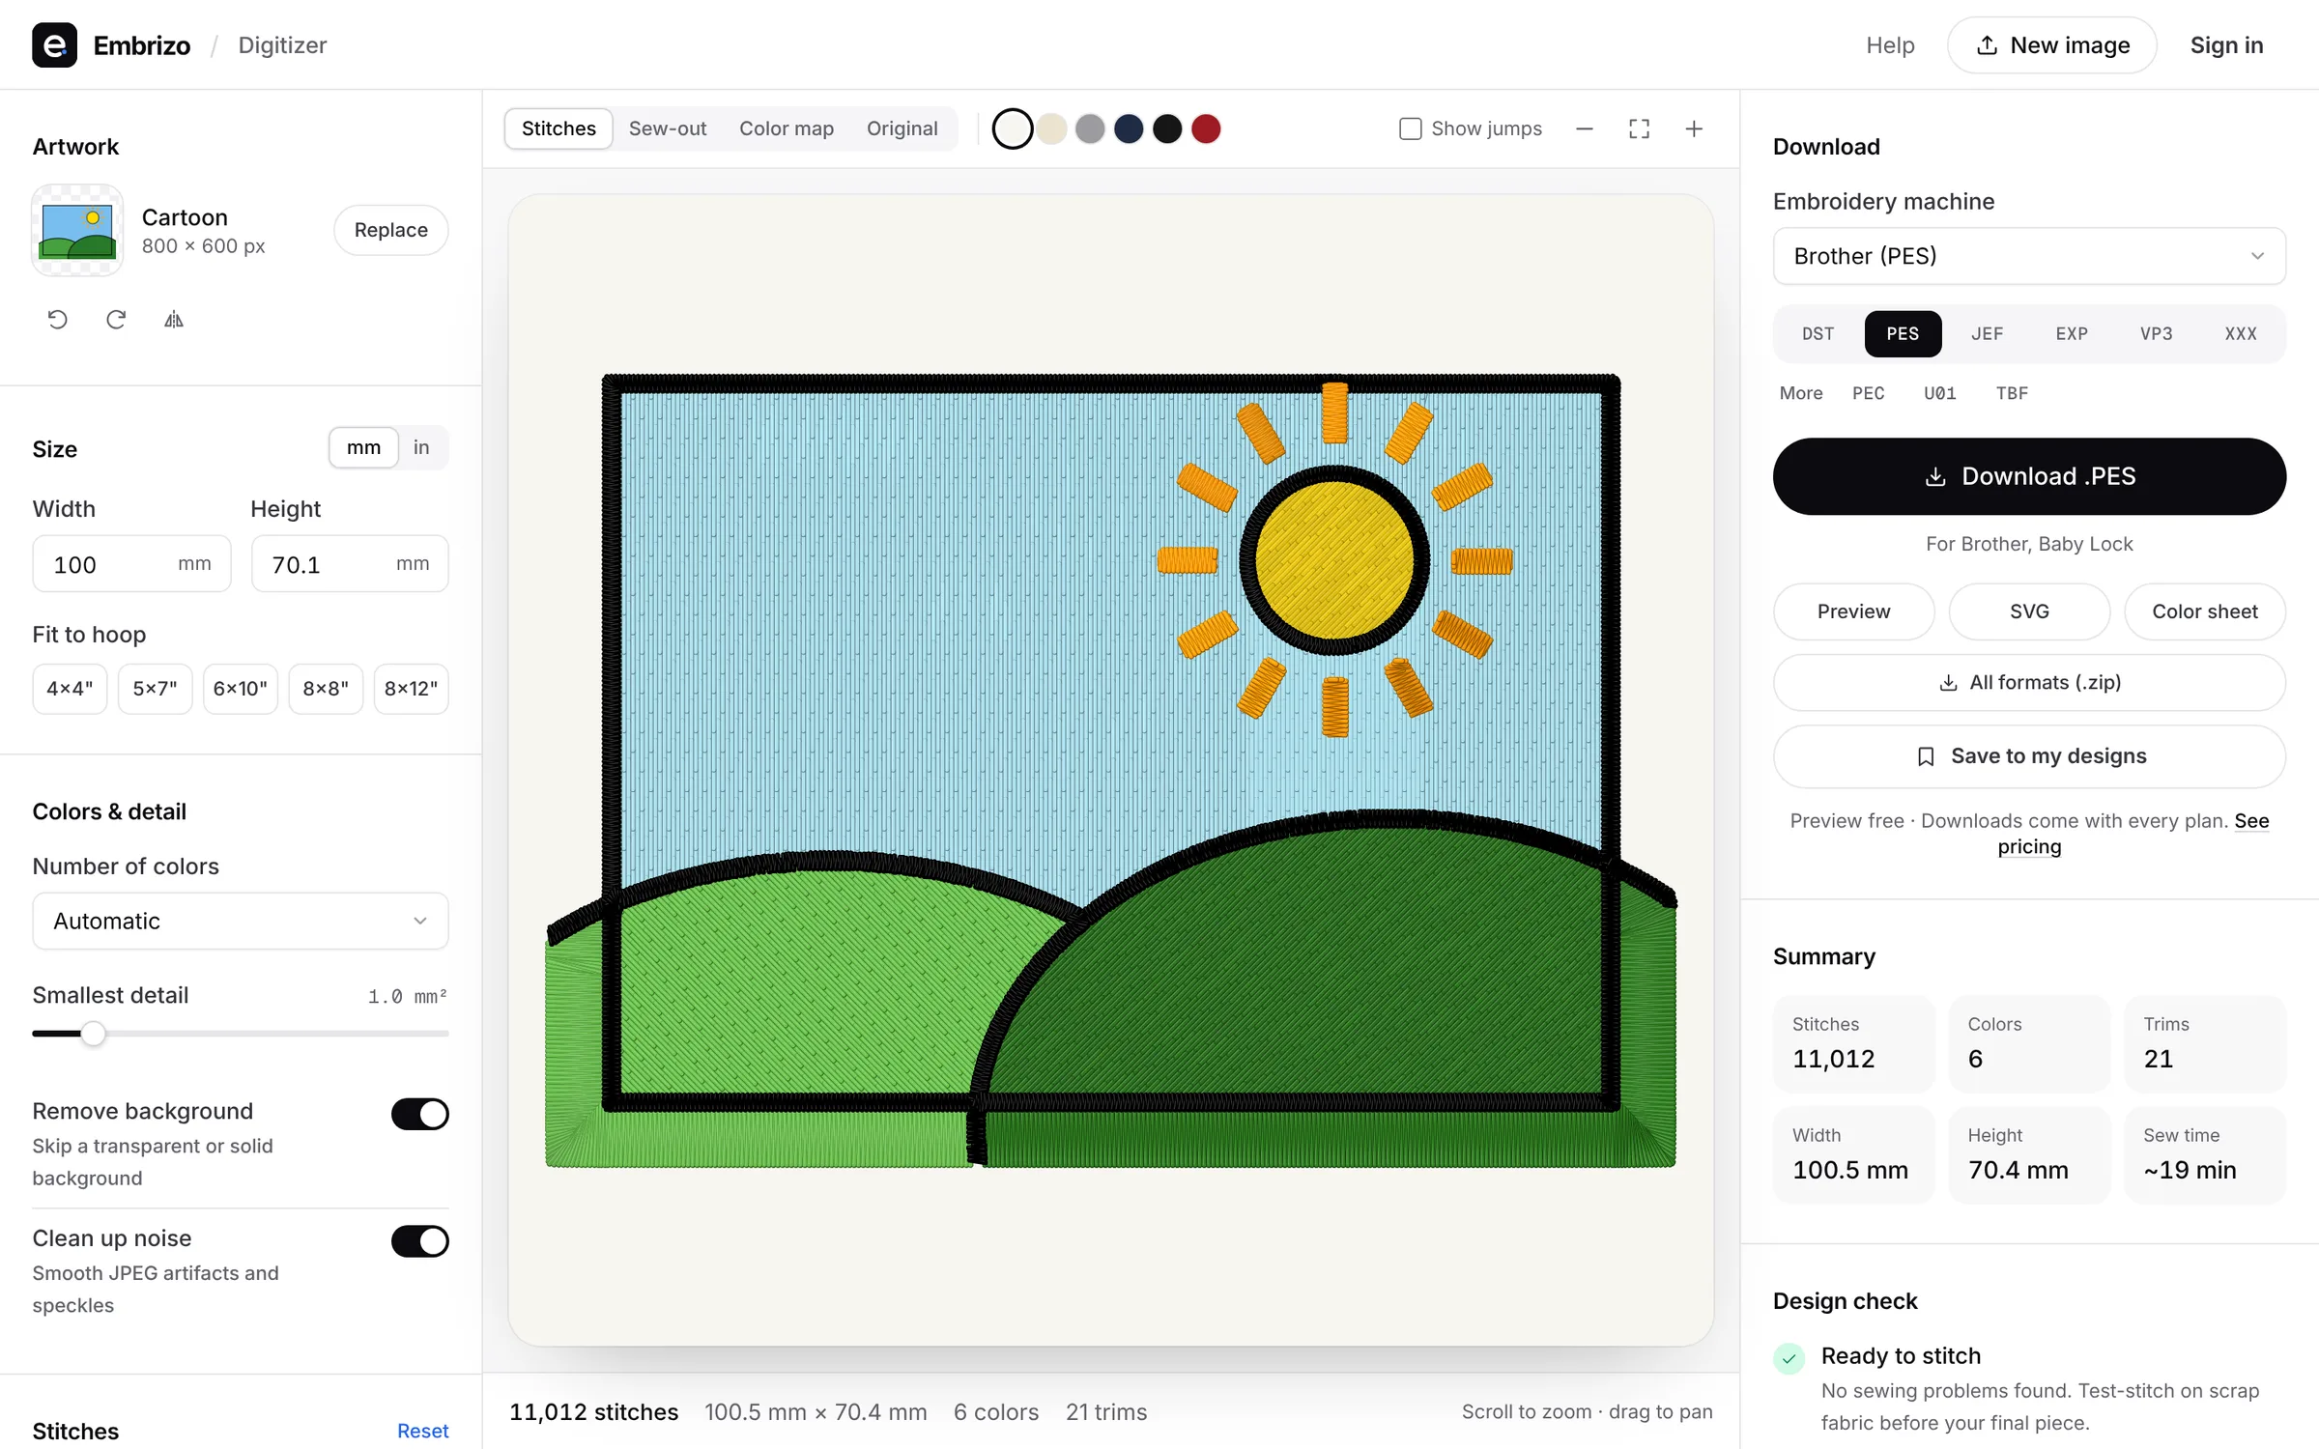Pick the navy fabric color swatch
Screen dimensions: 2319x1449
pos(1129,128)
